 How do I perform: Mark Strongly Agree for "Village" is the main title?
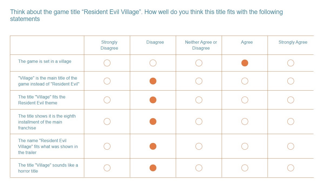290,81
